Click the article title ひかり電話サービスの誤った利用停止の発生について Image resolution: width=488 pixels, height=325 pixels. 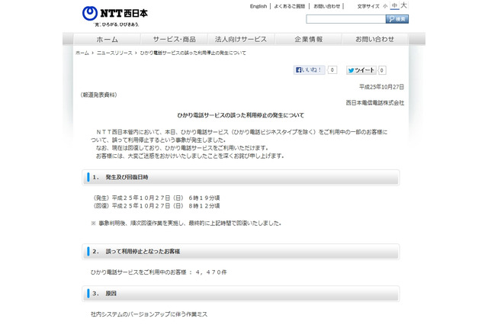coord(241,115)
